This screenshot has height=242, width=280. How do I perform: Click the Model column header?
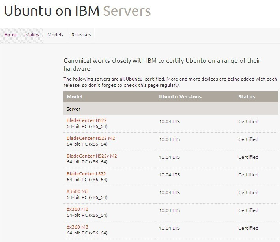coord(75,97)
